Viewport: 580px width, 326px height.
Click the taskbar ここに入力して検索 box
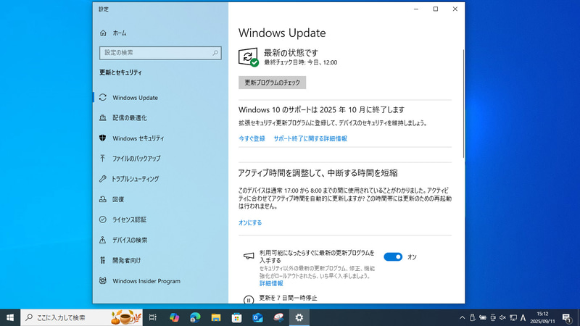pos(81,317)
